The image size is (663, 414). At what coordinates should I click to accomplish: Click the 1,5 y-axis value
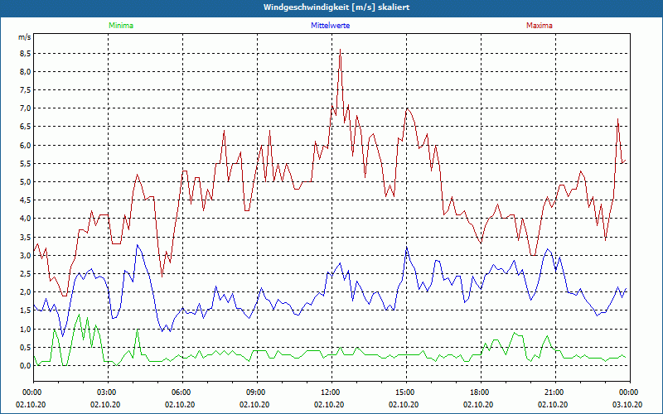tap(25, 310)
